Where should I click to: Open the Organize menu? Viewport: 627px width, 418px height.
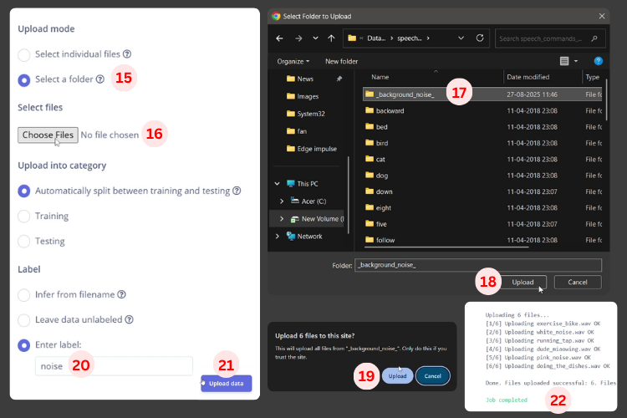(x=293, y=61)
